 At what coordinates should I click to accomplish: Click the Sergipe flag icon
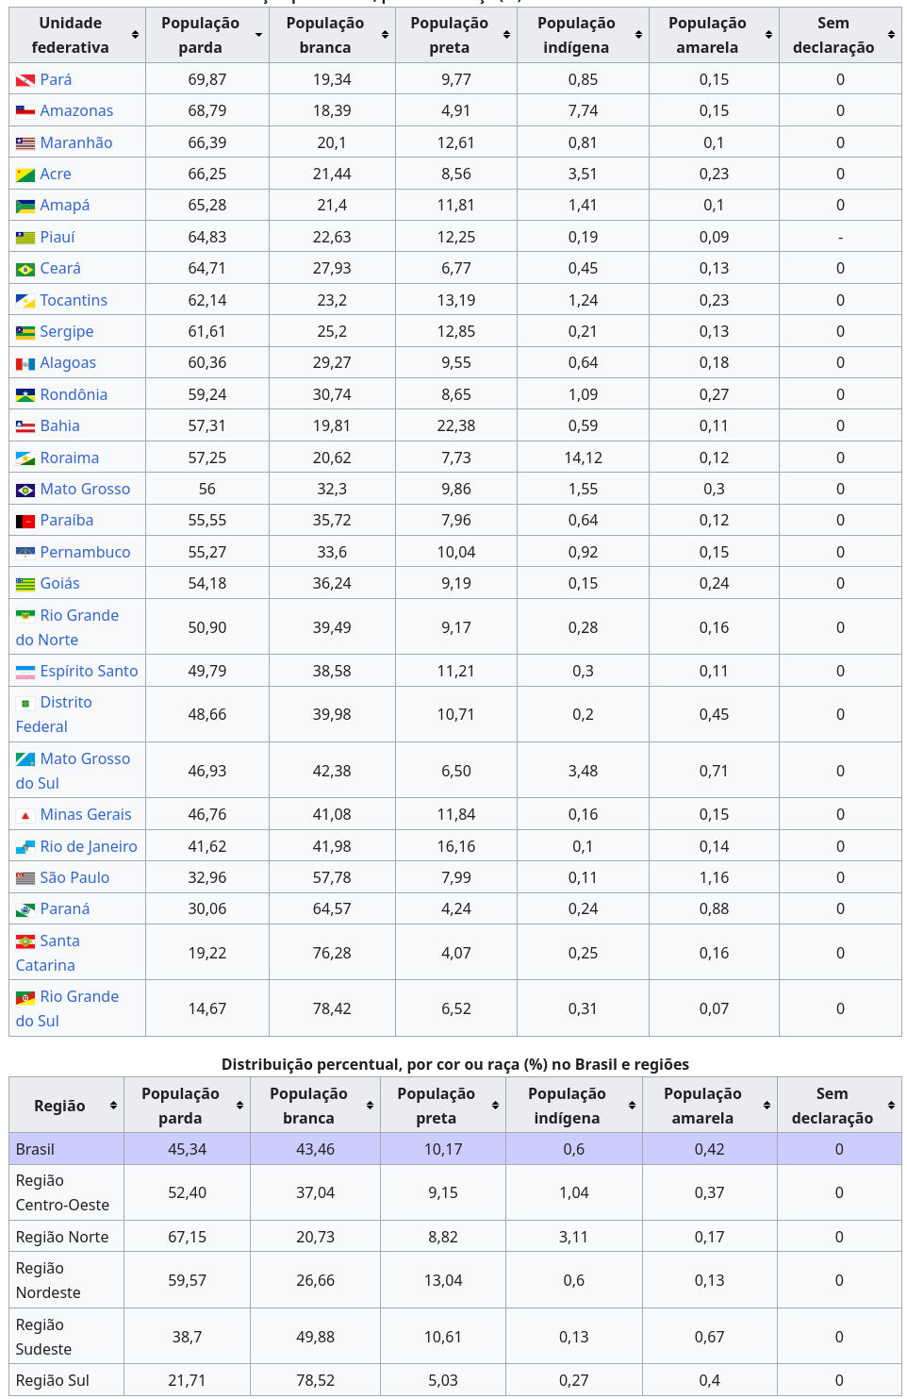pos(25,332)
